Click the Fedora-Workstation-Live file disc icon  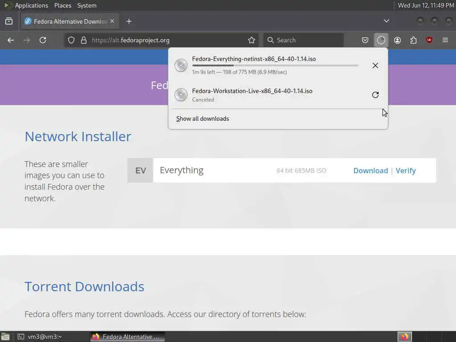point(181,94)
